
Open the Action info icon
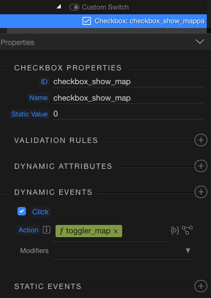coord(47,230)
